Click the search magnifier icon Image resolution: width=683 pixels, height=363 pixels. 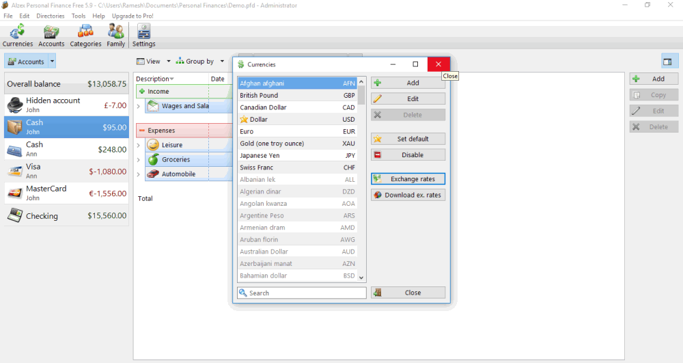pyautogui.click(x=243, y=293)
